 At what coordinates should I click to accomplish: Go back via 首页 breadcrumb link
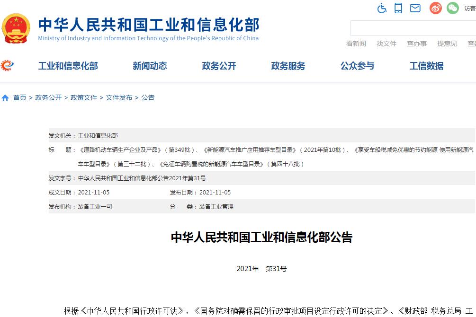pyautogui.click(x=20, y=97)
